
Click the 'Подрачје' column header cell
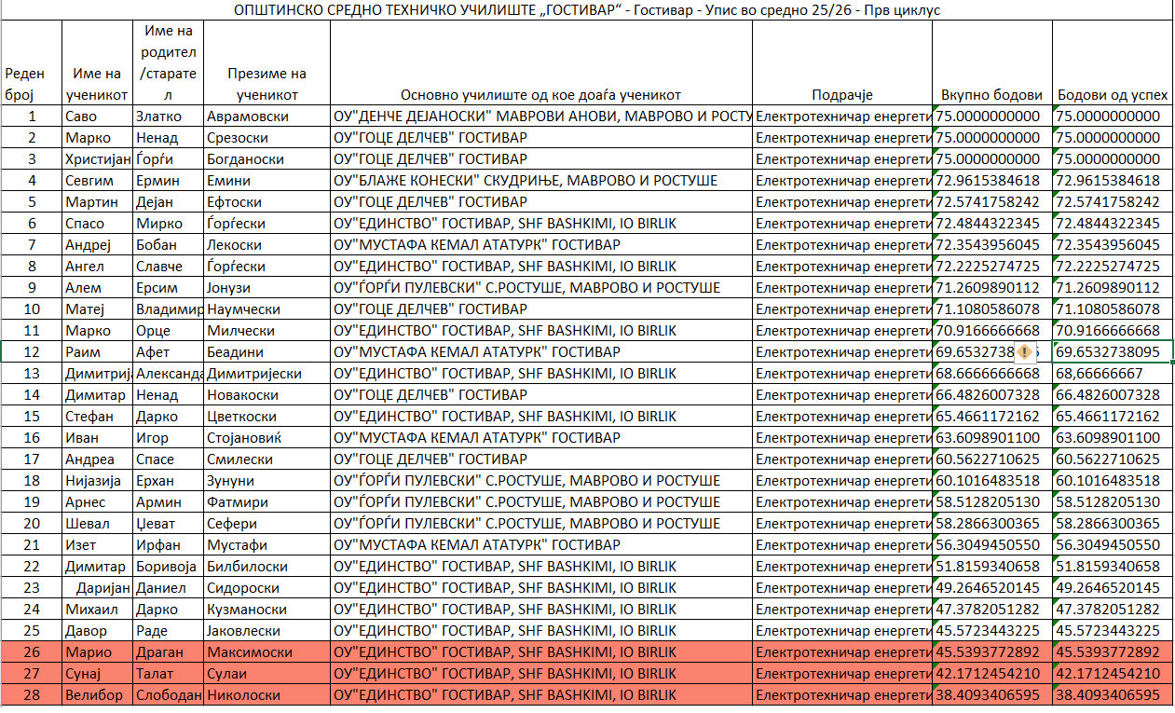pyautogui.click(x=841, y=95)
